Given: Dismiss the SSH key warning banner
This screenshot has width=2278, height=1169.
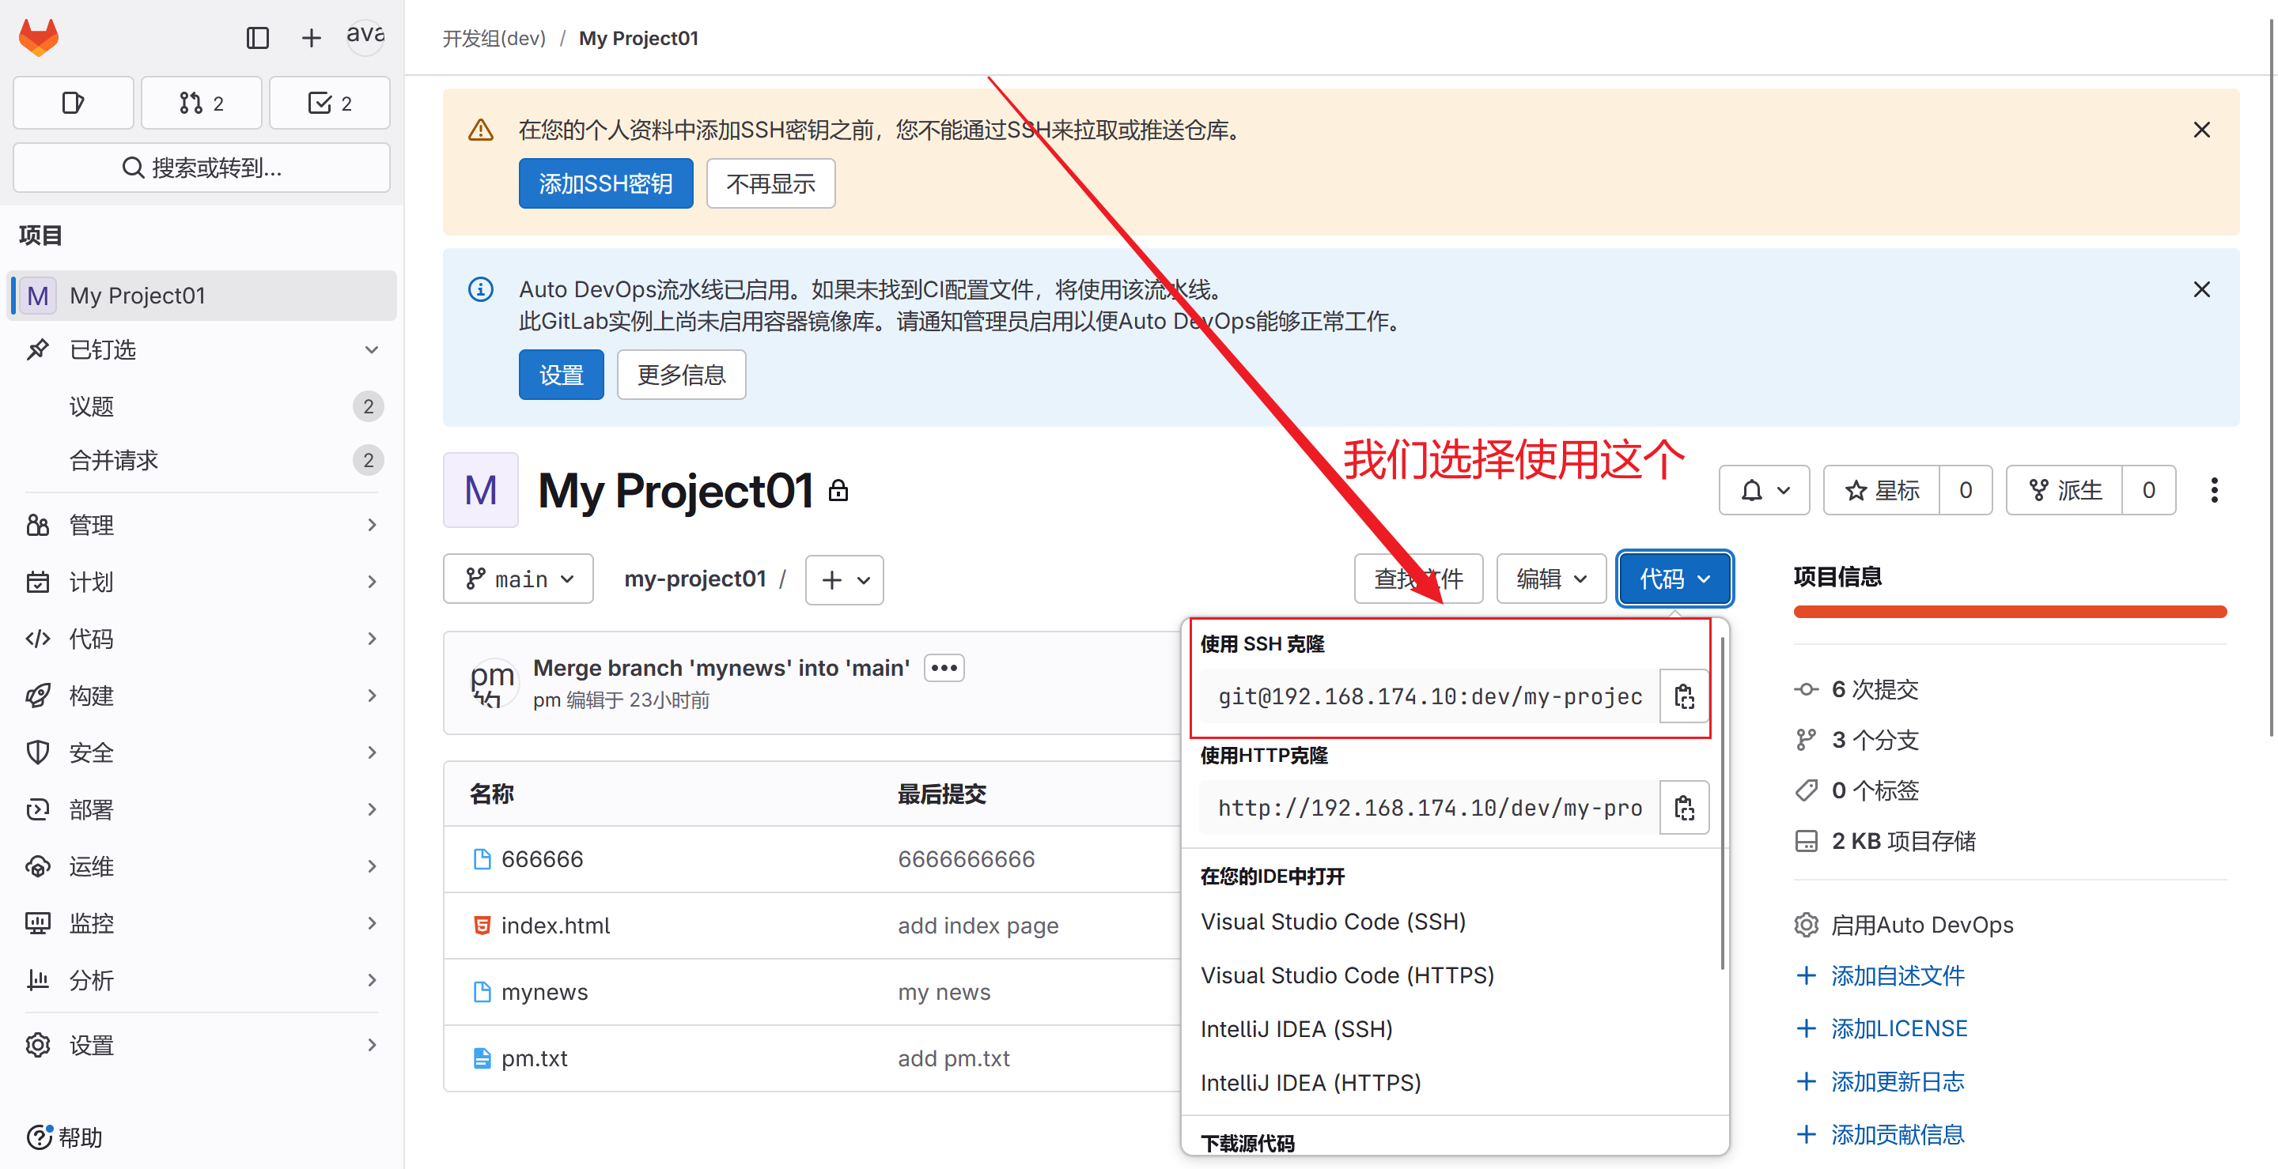Looking at the screenshot, I should point(2201,130).
